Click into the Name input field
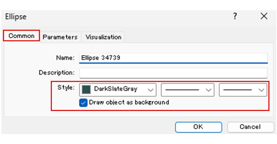277x144 pixels. tap(173, 58)
